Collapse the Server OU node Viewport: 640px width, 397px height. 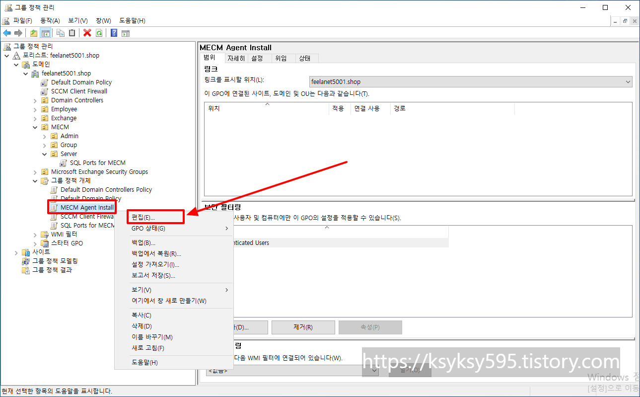[x=45, y=154]
